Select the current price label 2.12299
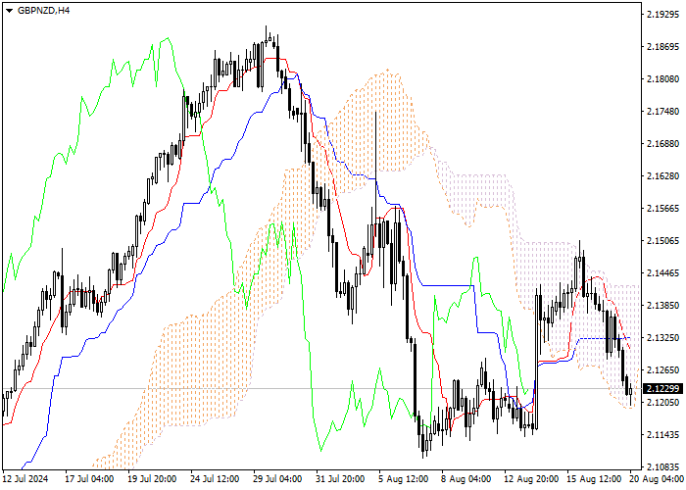 [662, 388]
